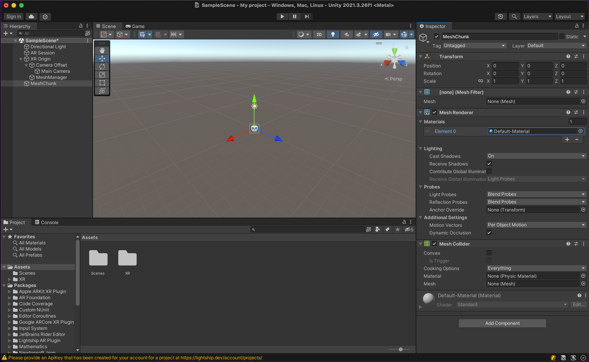Expand AR Foundation package folder
Image resolution: width=589 pixels, height=362 pixels.
(10, 298)
